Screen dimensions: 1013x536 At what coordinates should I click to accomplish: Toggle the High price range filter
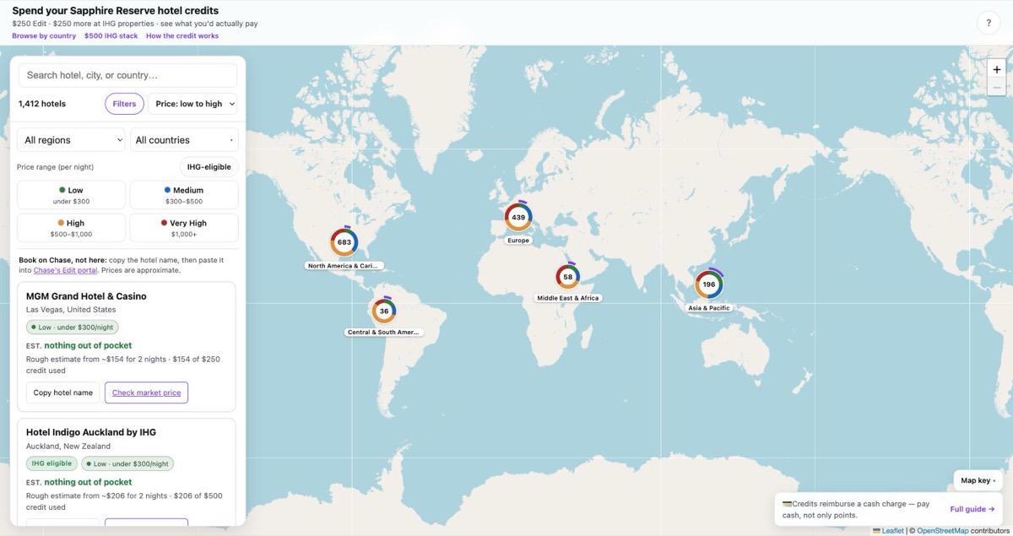[x=71, y=228]
